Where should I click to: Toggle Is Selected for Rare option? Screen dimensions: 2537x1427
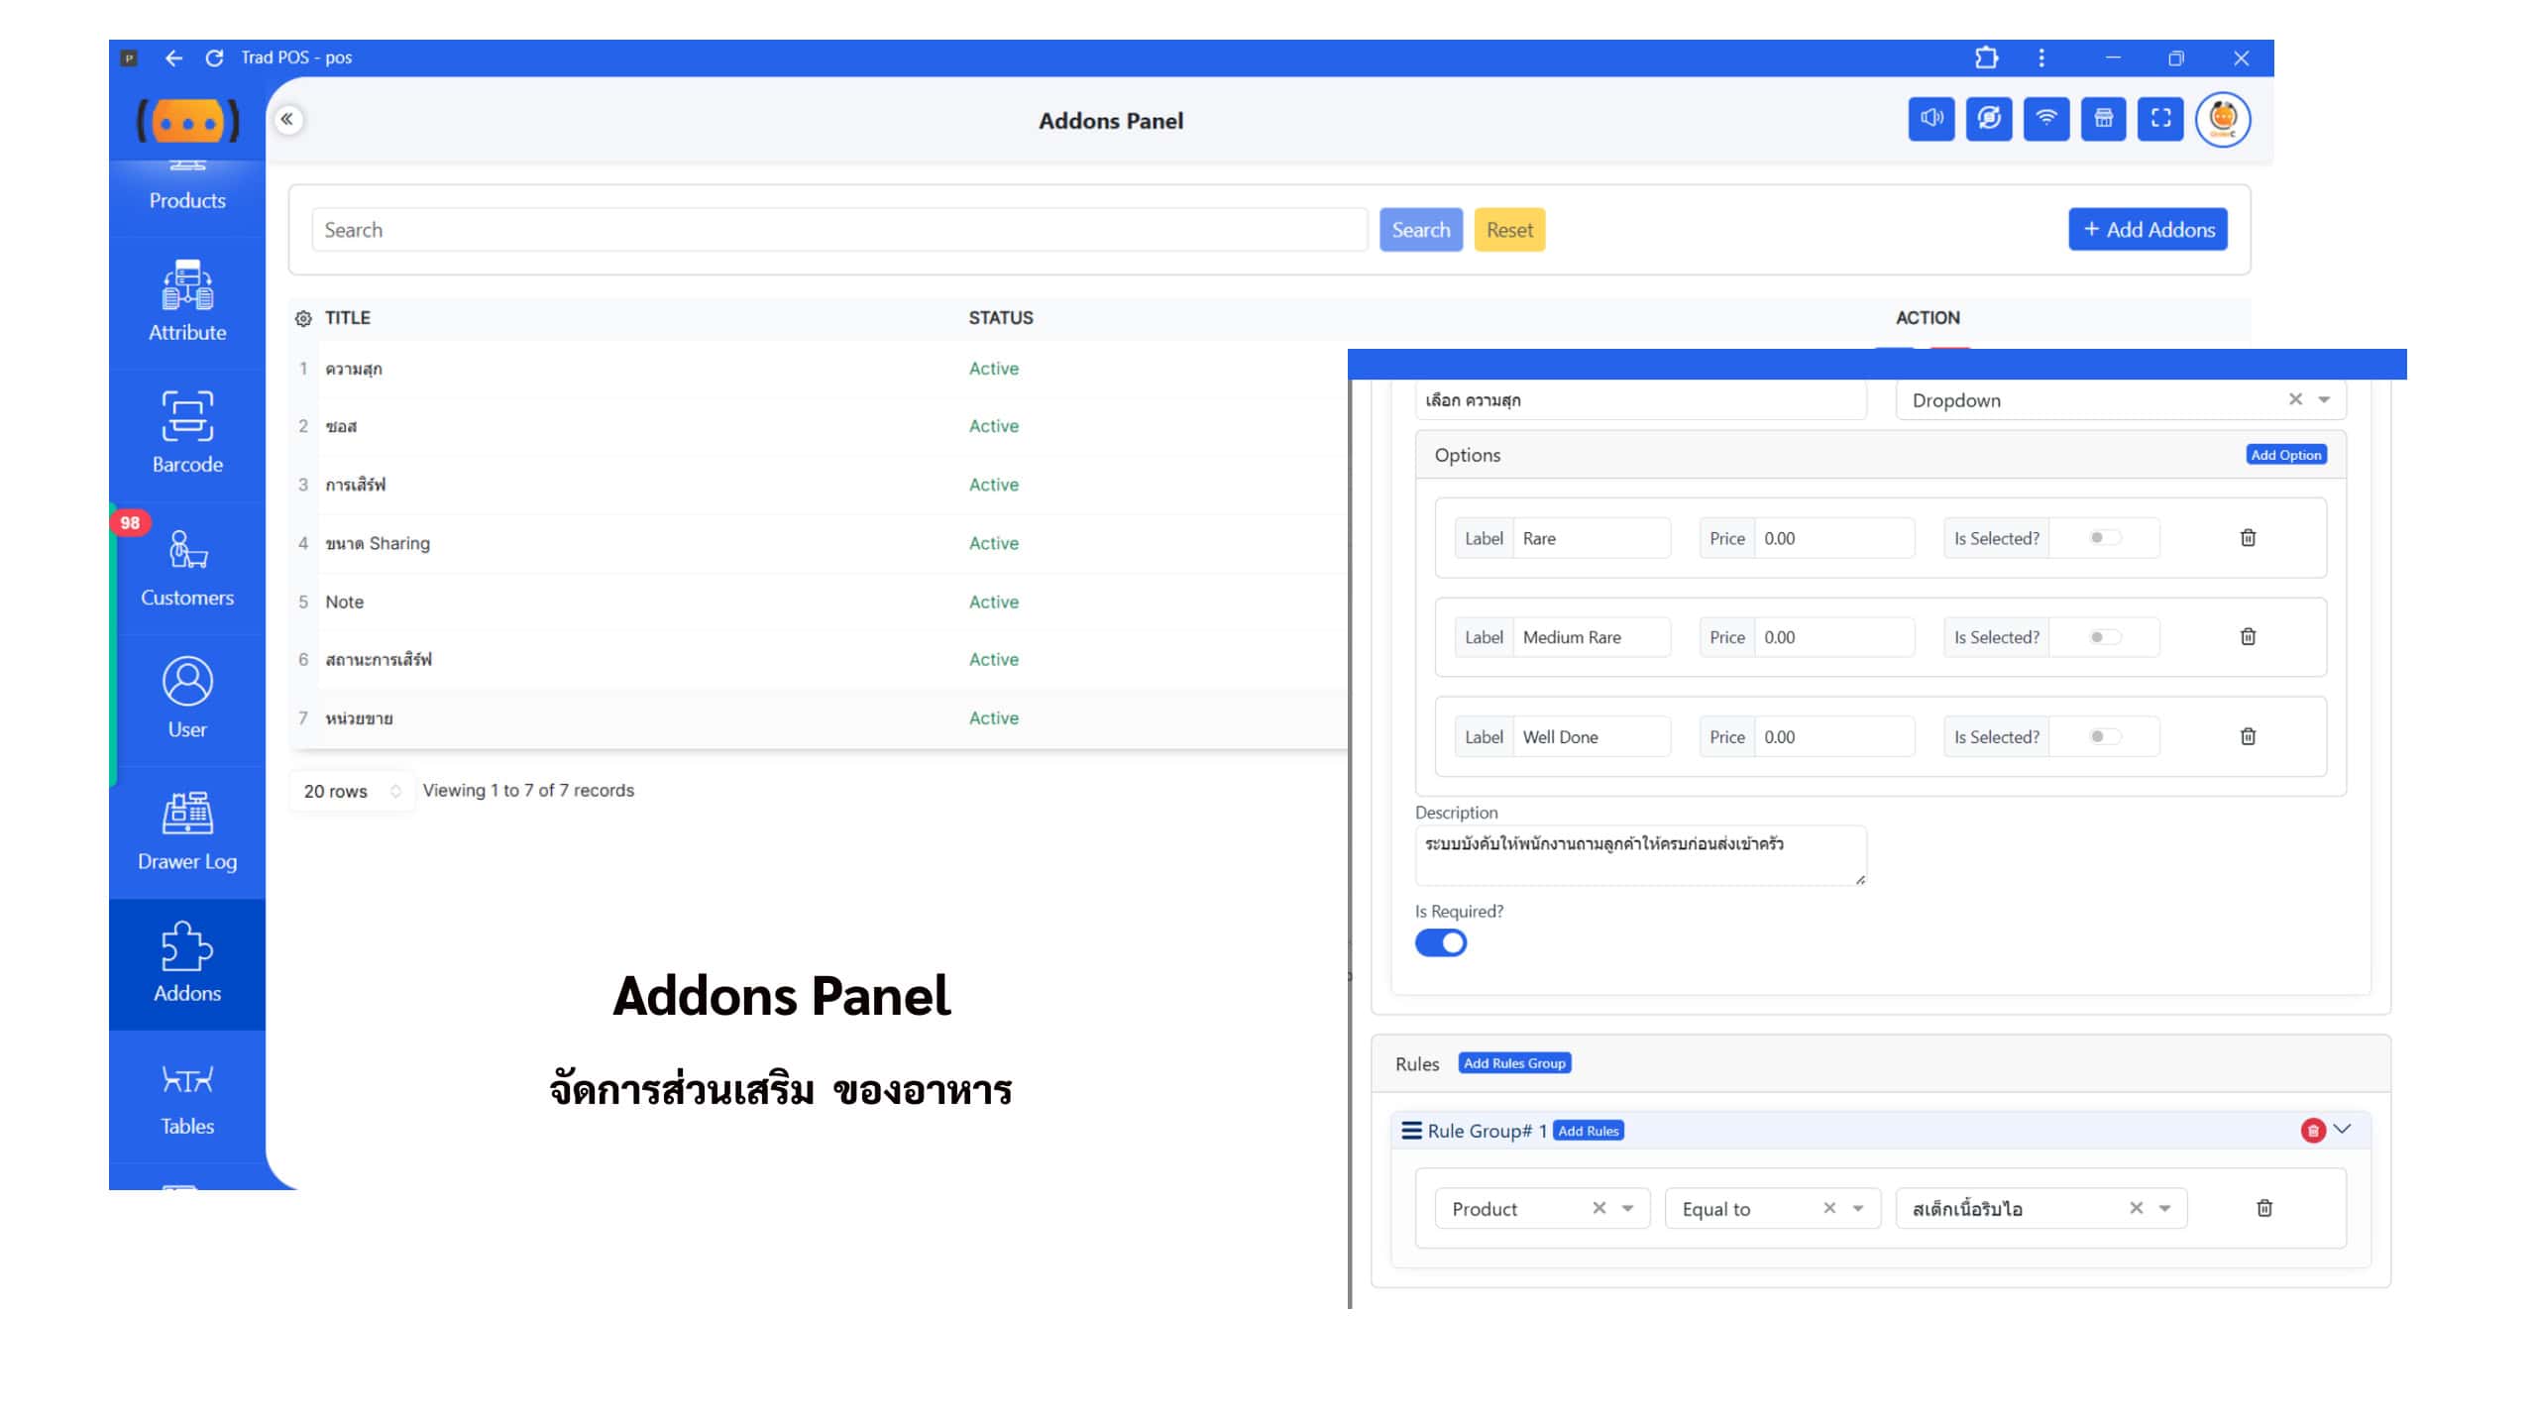[2105, 538]
